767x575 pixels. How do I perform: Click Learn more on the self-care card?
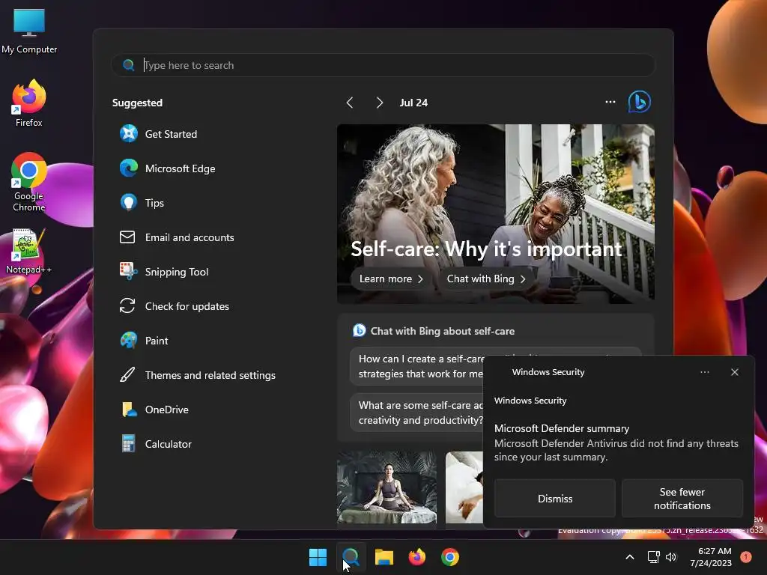(391, 279)
